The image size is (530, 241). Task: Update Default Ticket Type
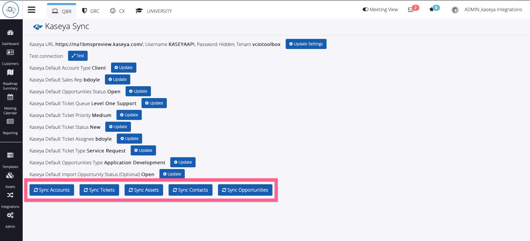pos(143,150)
